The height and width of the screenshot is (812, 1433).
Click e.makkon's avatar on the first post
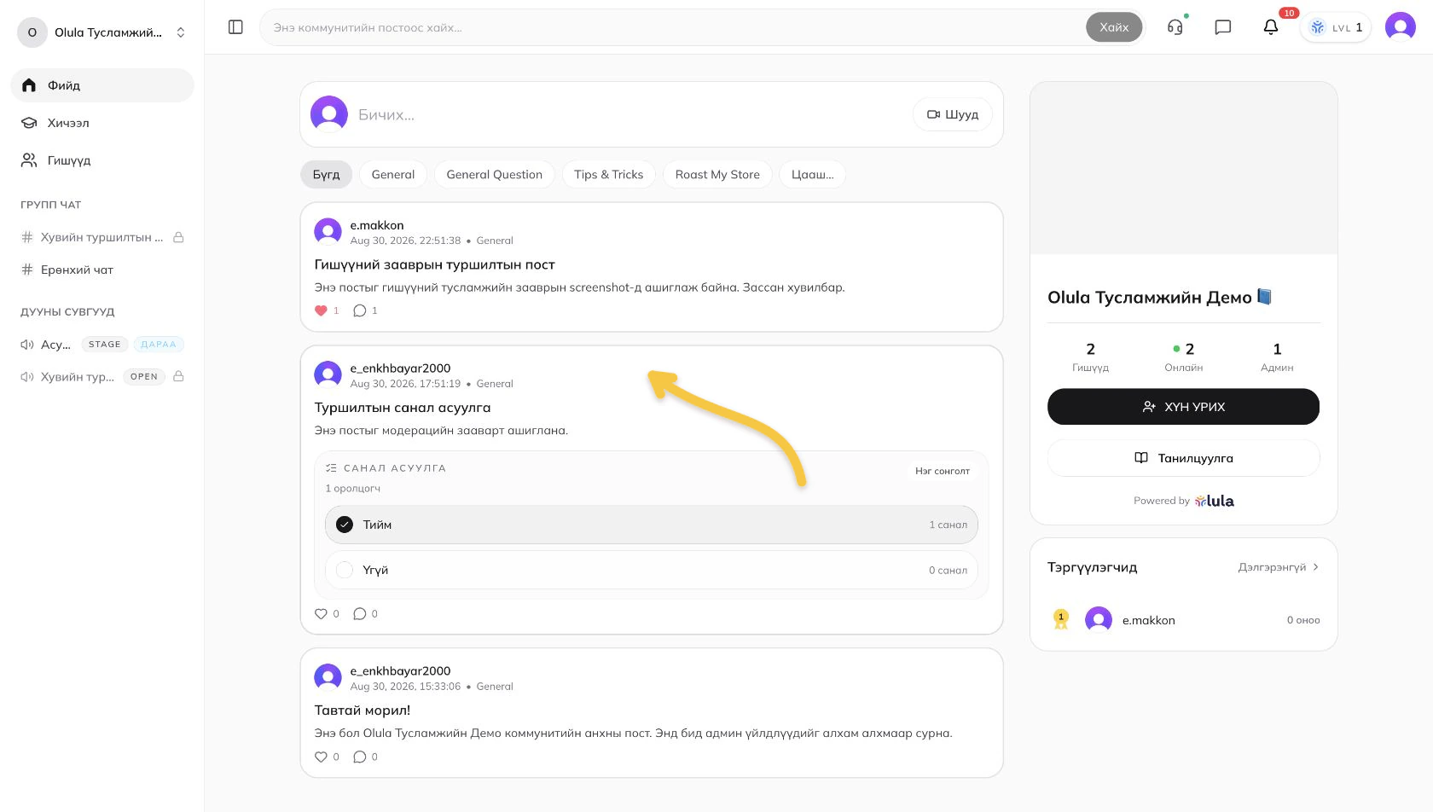[328, 231]
